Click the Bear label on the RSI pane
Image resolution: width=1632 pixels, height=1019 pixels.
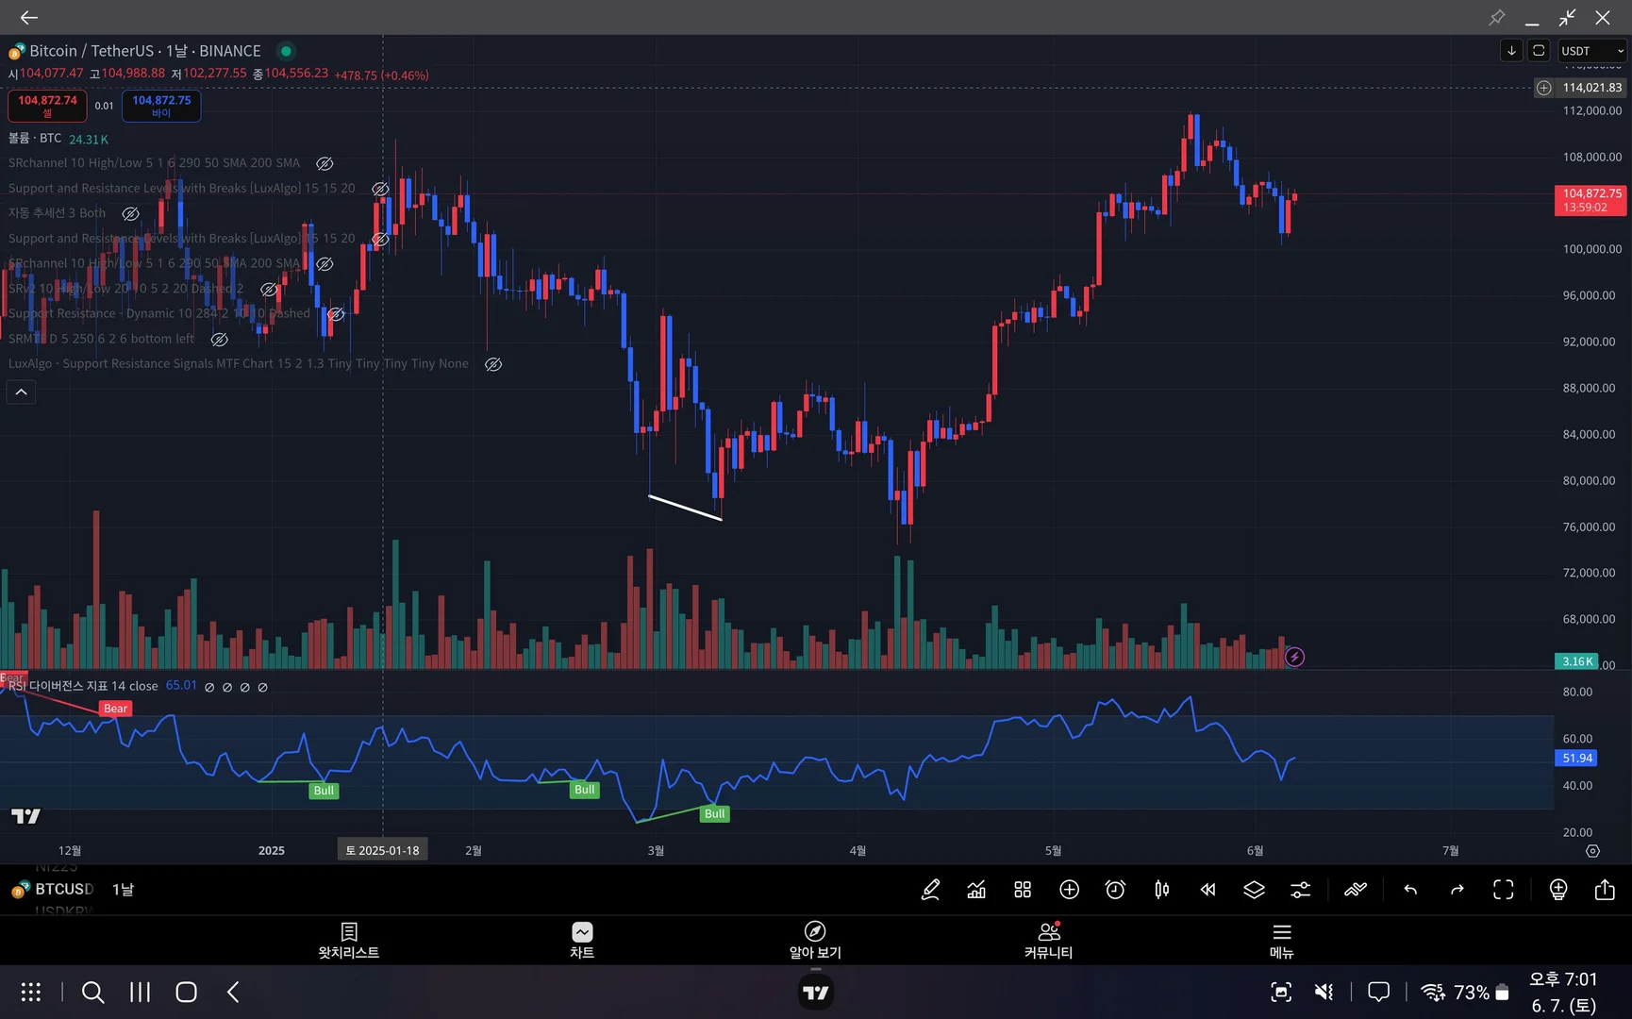click(x=115, y=709)
